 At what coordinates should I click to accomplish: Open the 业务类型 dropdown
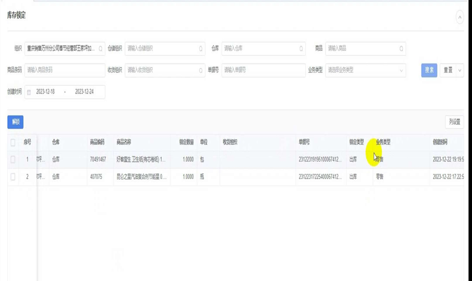point(365,70)
